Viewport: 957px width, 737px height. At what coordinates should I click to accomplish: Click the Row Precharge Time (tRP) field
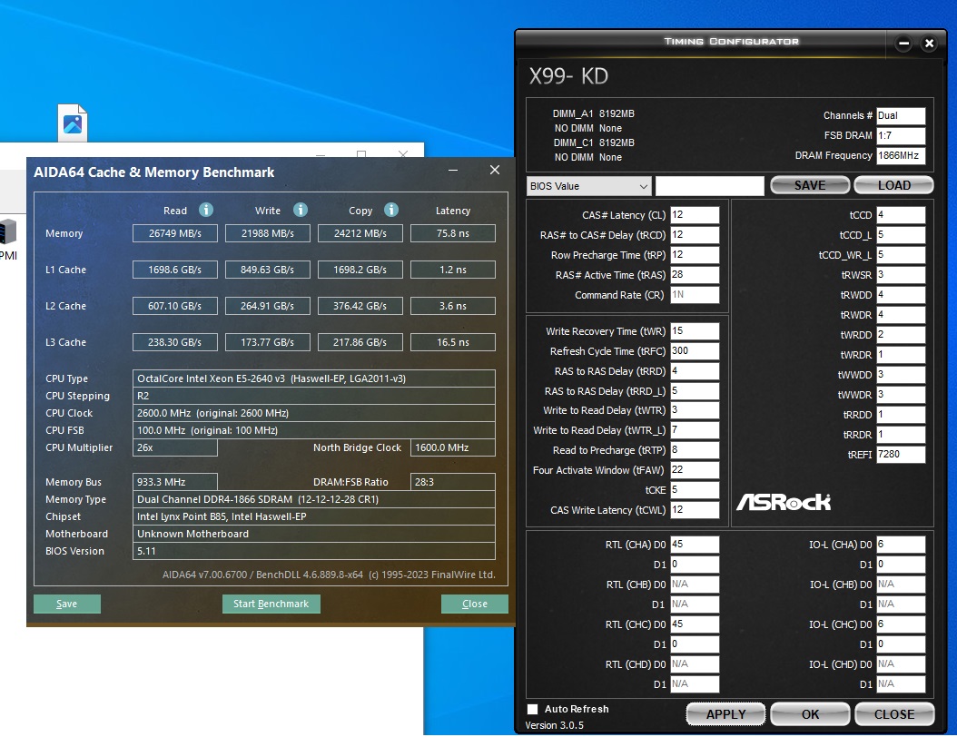click(695, 255)
